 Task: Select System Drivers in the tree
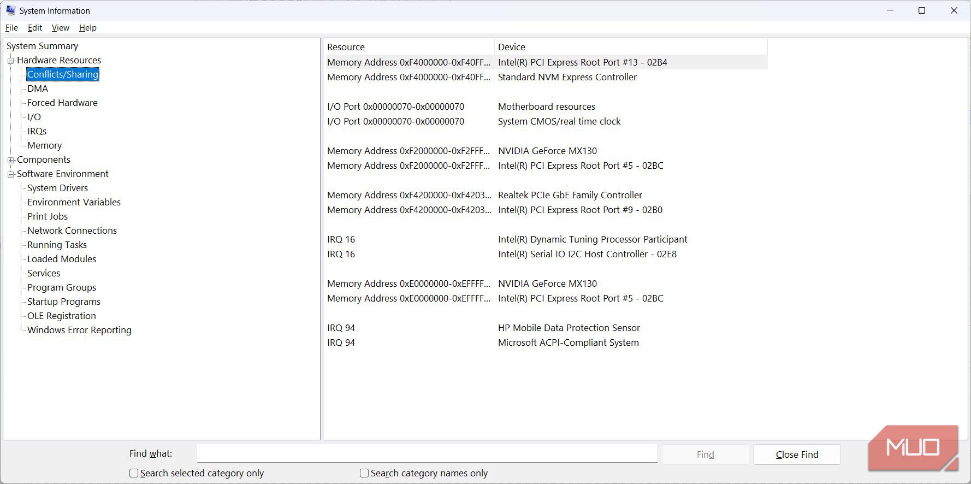(x=57, y=188)
